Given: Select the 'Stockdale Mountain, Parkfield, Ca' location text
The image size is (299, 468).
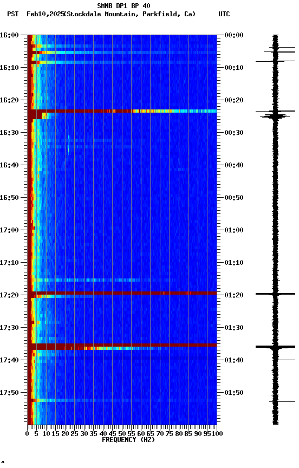Looking at the screenshot, I should coord(130,14).
